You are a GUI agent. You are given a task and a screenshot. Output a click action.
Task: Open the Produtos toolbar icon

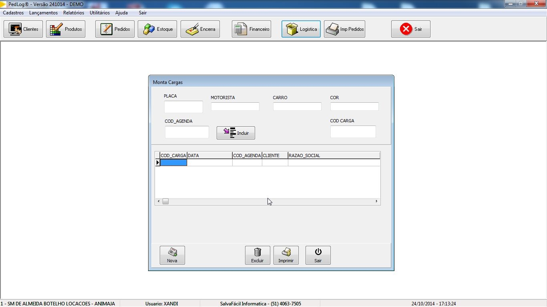coord(56,29)
